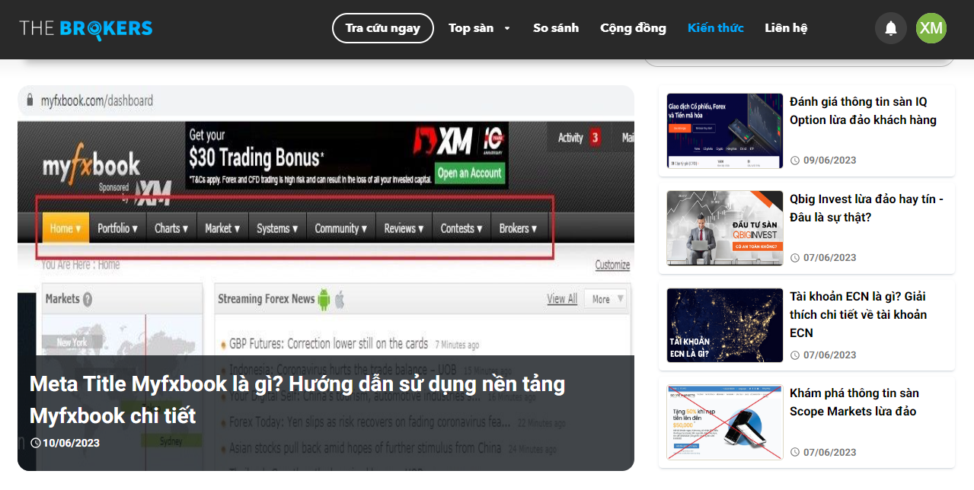The image size is (974, 490).
Task: Read the Tài khoản ECN là gì article
Action: [858, 314]
